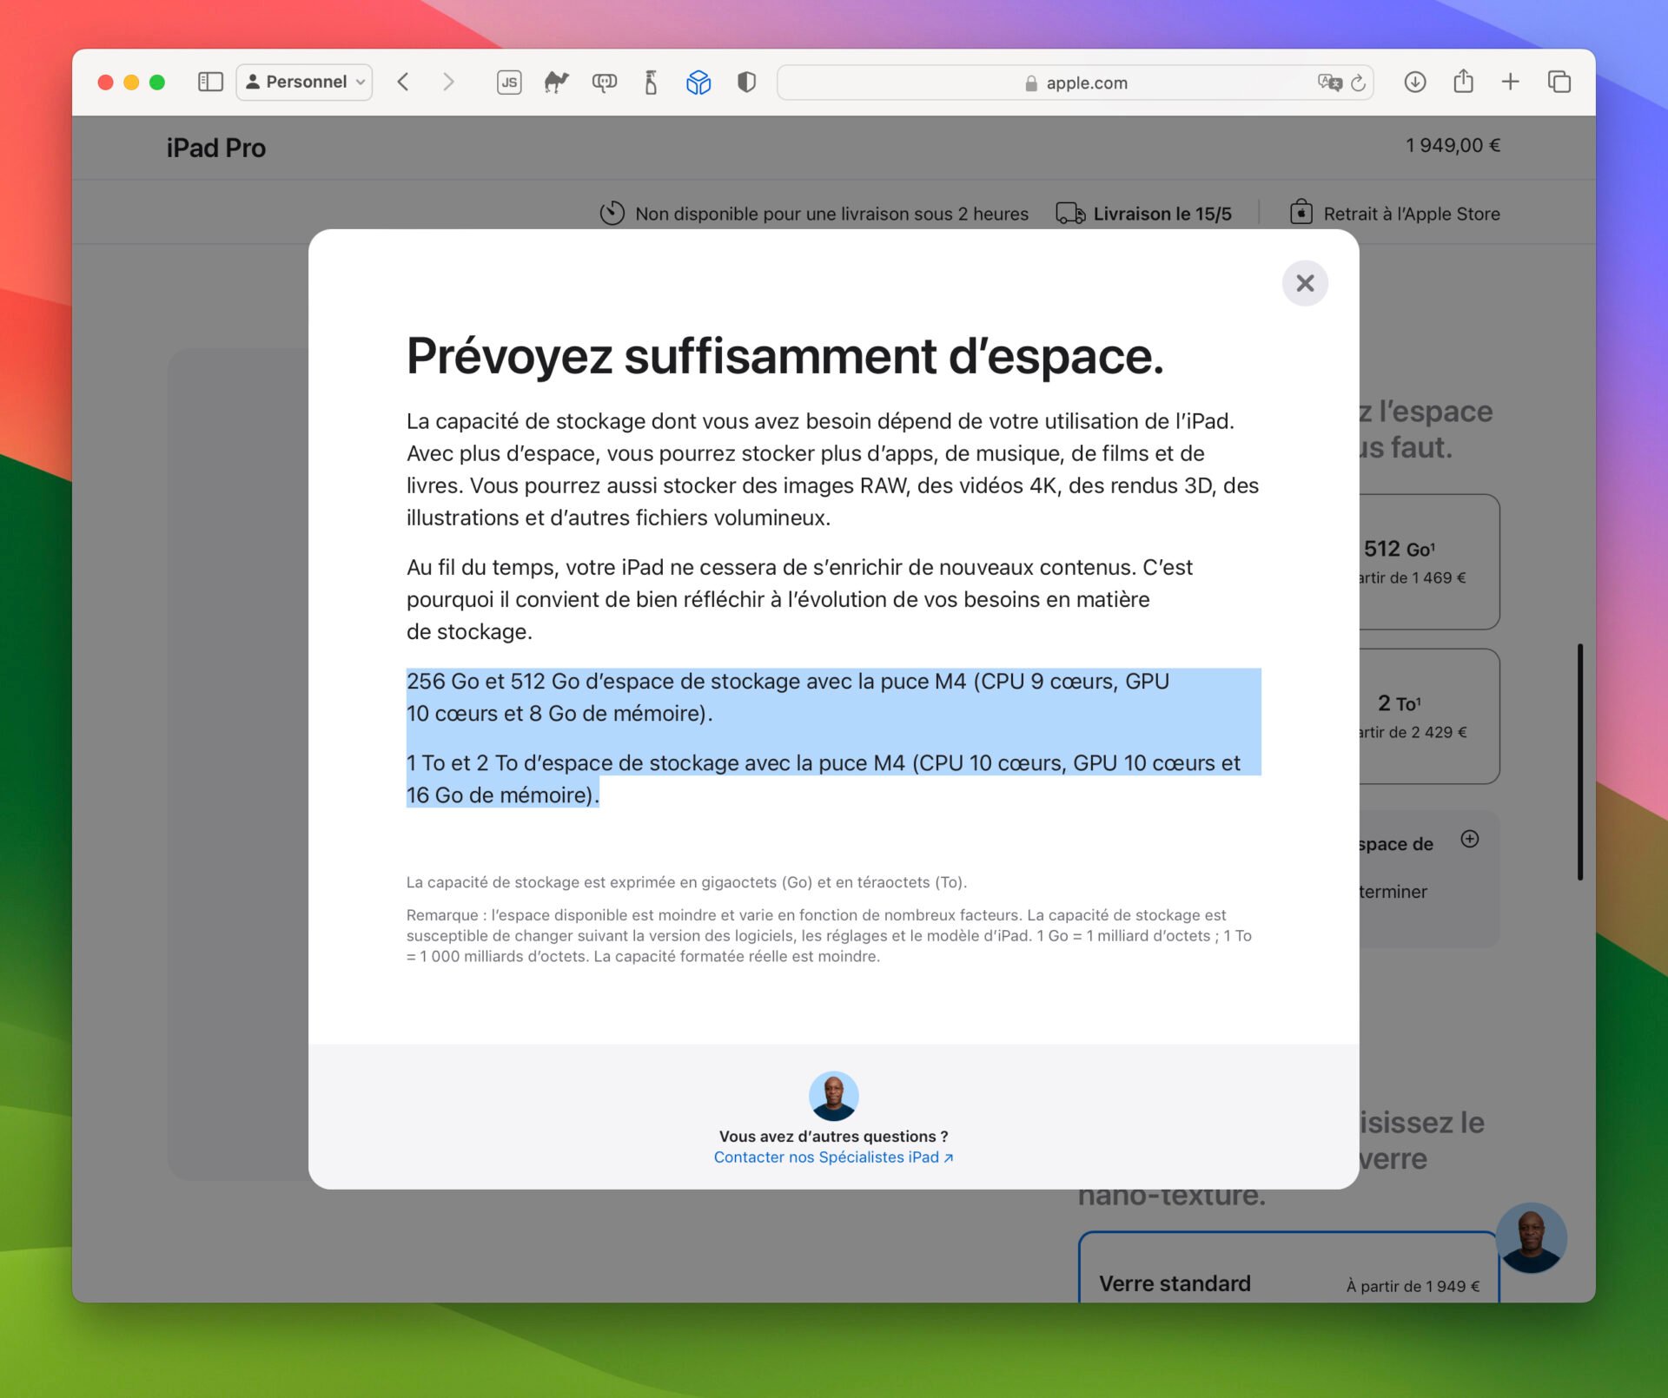Click the Prévoyez suffisamment d'espace heading
This screenshot has height=1398, width=1668.
pos(785,356)
